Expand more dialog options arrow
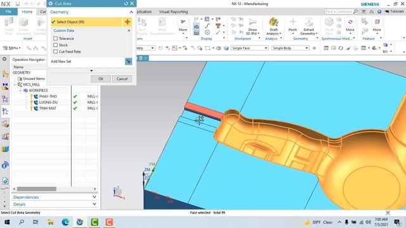Viewport: 406px width, 228px height. coord(91,70)
